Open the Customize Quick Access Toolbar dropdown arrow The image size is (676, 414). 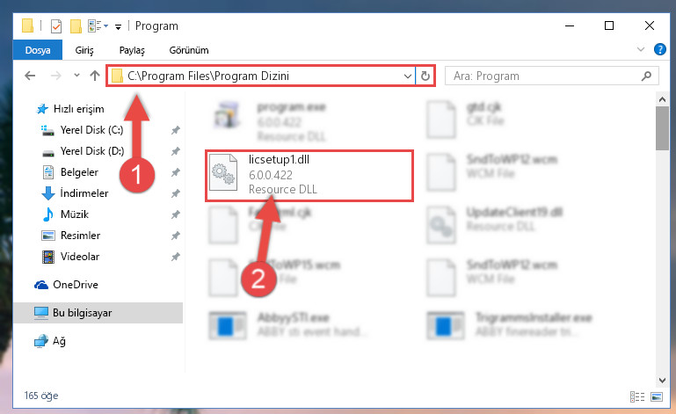coord(118,26)
